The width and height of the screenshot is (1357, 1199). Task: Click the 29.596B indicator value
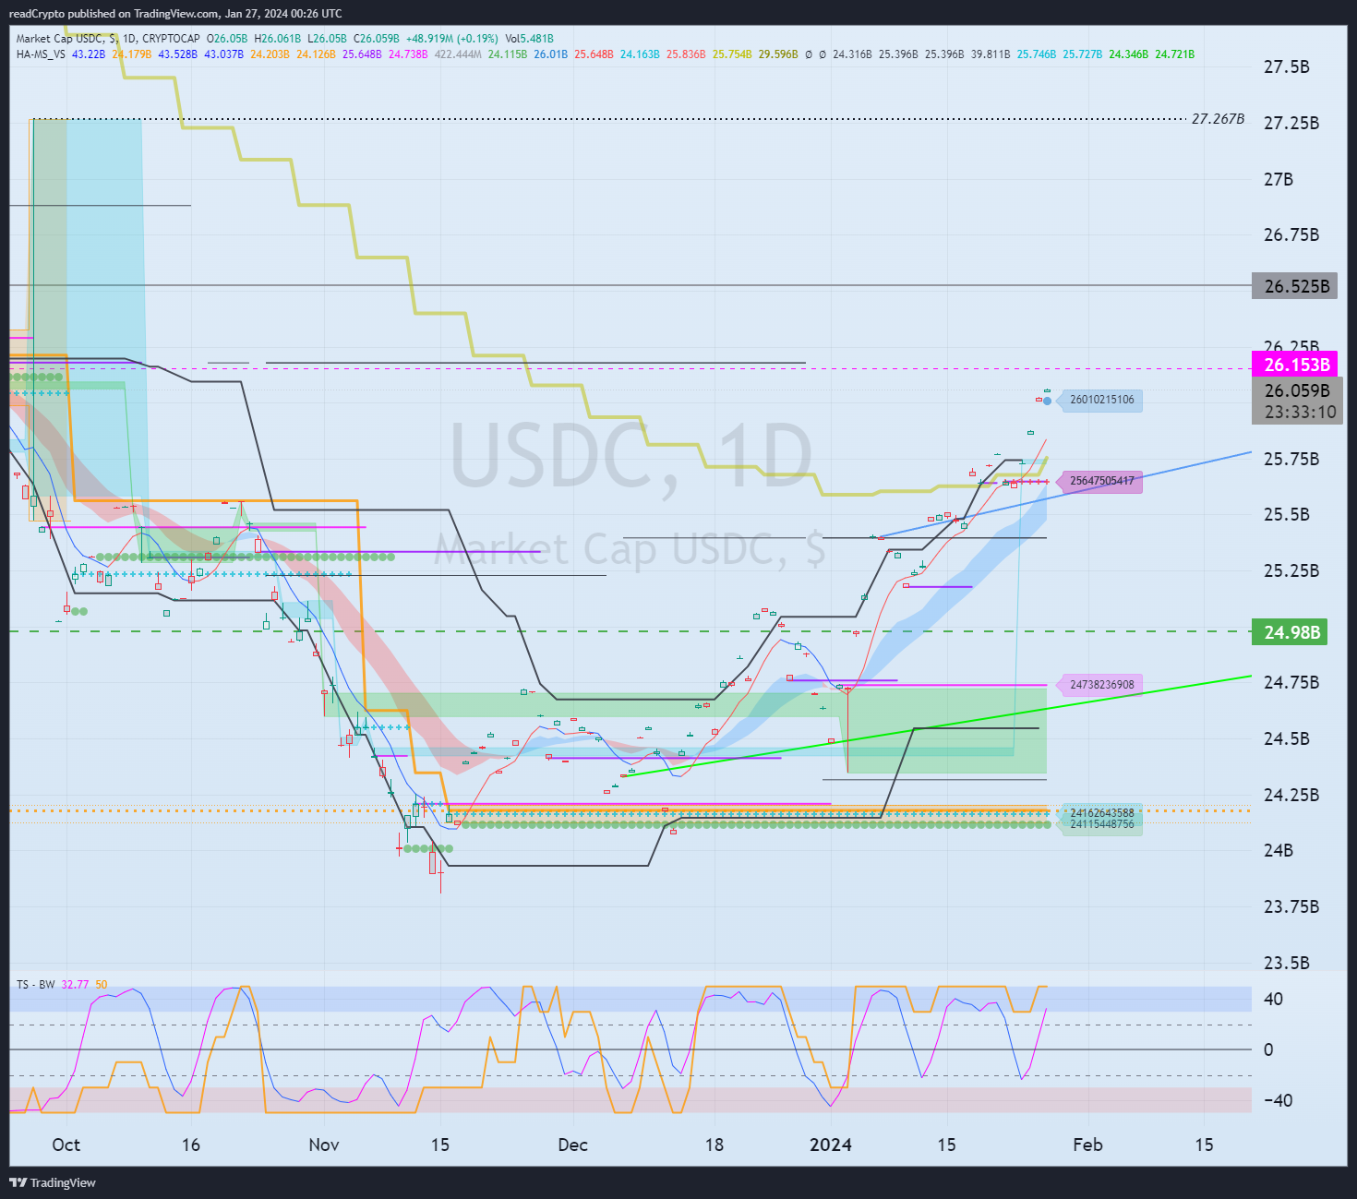click(x=778, y=54)
